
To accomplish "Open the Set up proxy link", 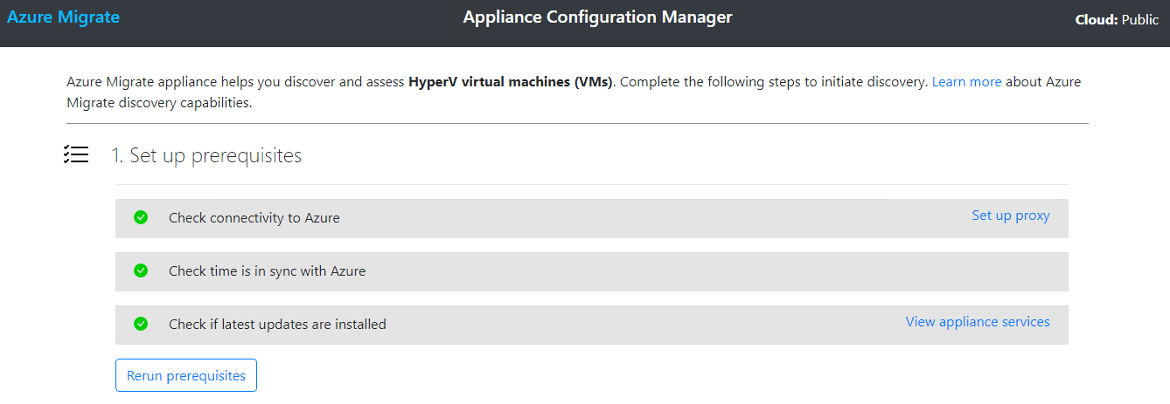I will [x=1010, y=216].
